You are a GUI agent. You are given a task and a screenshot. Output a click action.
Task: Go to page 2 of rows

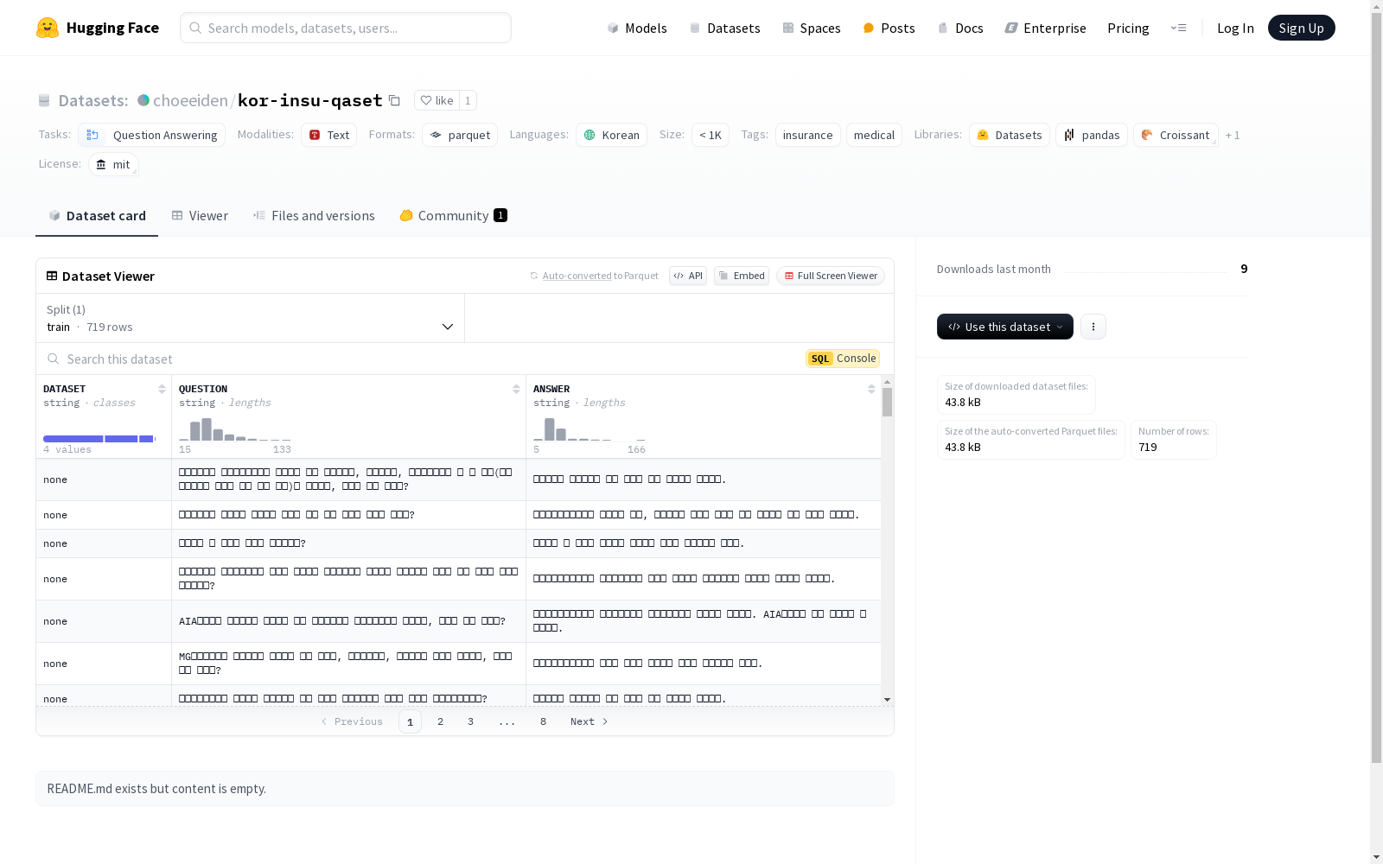(441, 721)
